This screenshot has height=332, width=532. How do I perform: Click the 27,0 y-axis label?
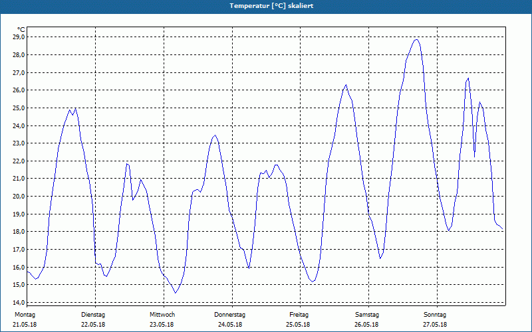pos(19,72)
